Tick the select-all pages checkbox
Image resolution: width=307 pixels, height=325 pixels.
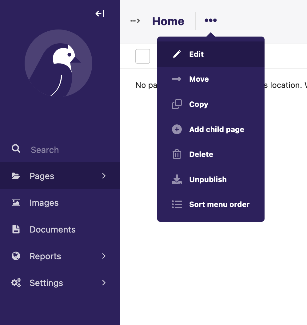coord(143,56)
